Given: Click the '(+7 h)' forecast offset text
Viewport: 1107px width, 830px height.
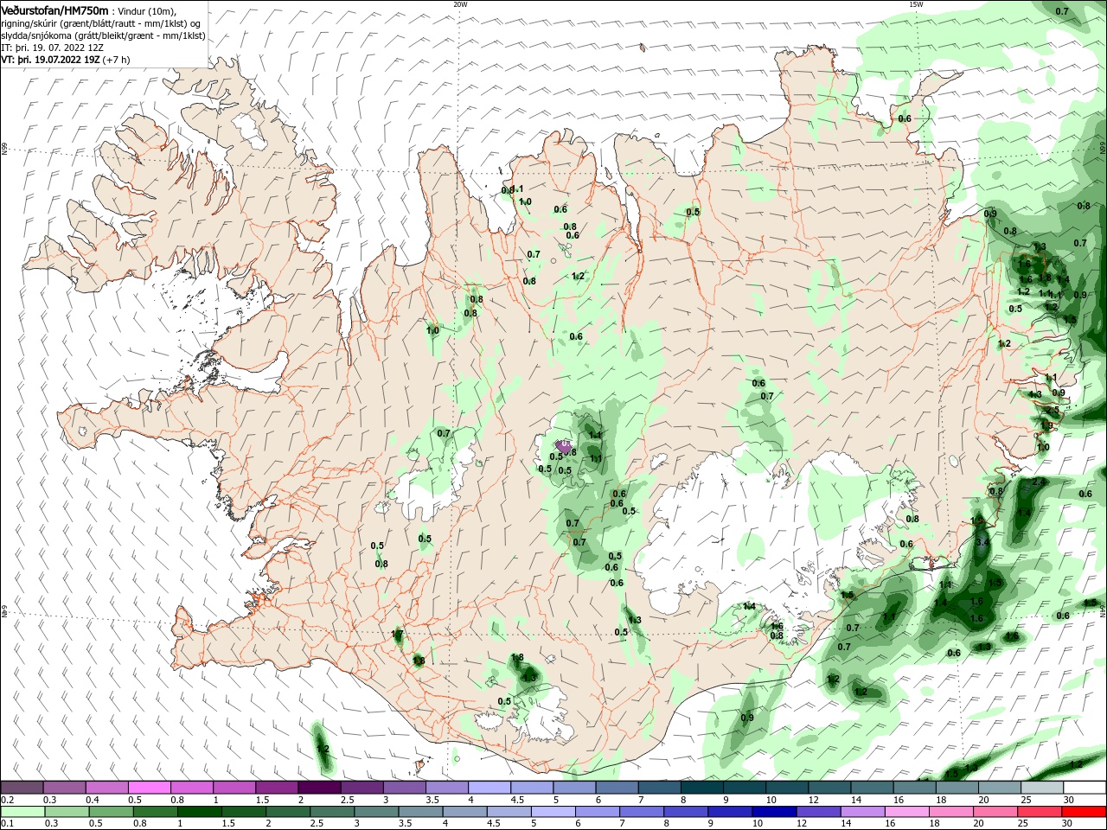Looking at the screenshot, I should point(116,60).
